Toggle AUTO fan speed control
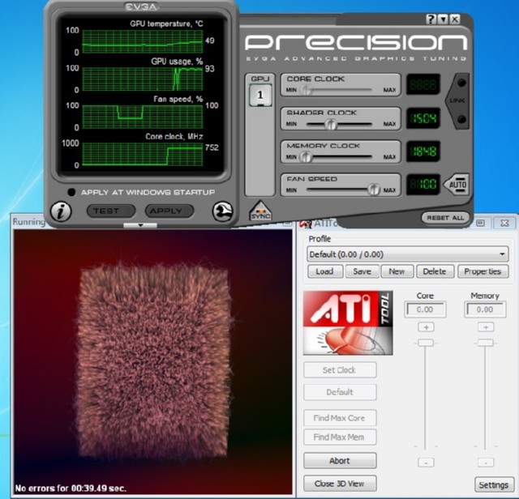 tap(457, 184)
